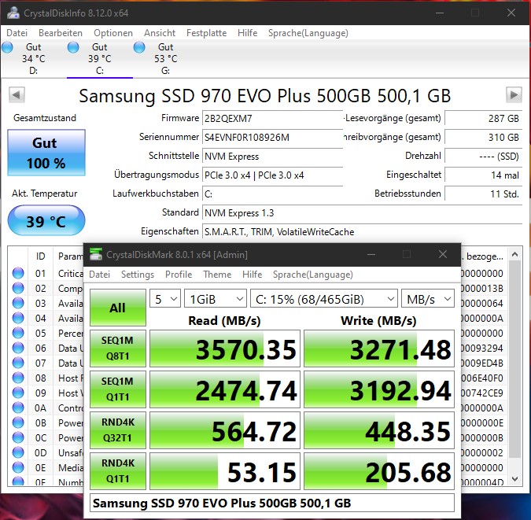Click the Seriennummer field S4EVNF0R108926M
The height and width of the screenshot is (520, 531).
tap(273, 137)
